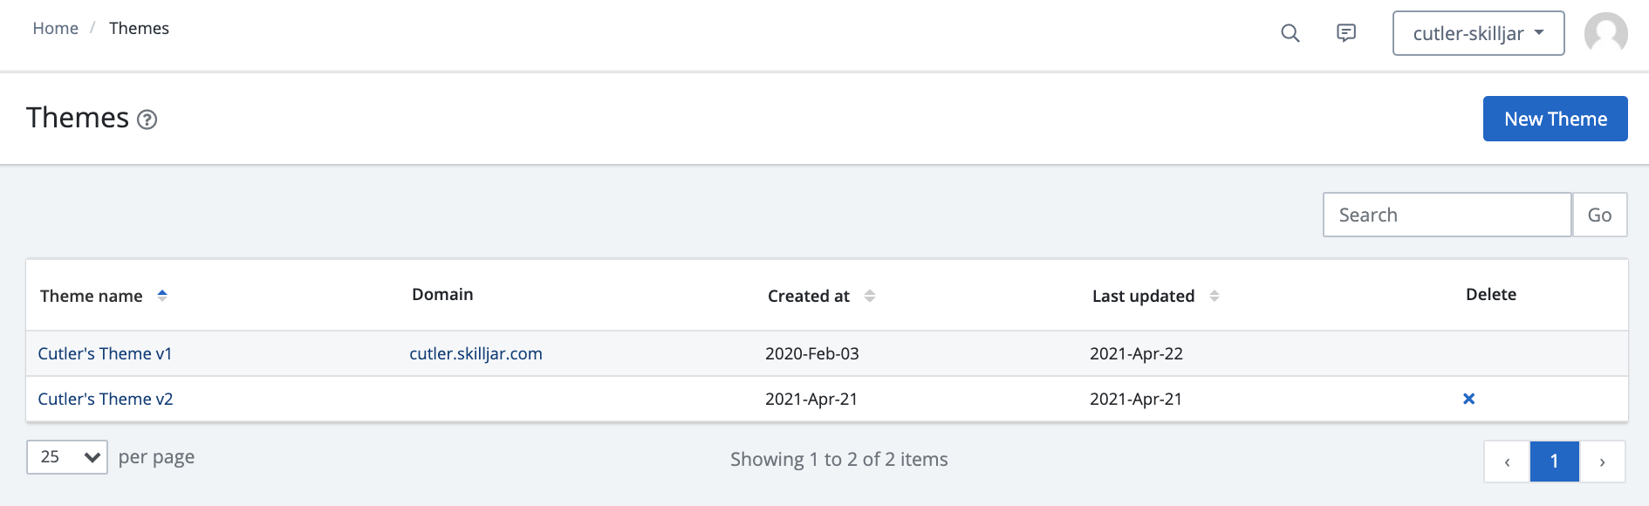Click the New Theme button
The height and width of the screenshot is (506, 1649).
[1555, 119]
